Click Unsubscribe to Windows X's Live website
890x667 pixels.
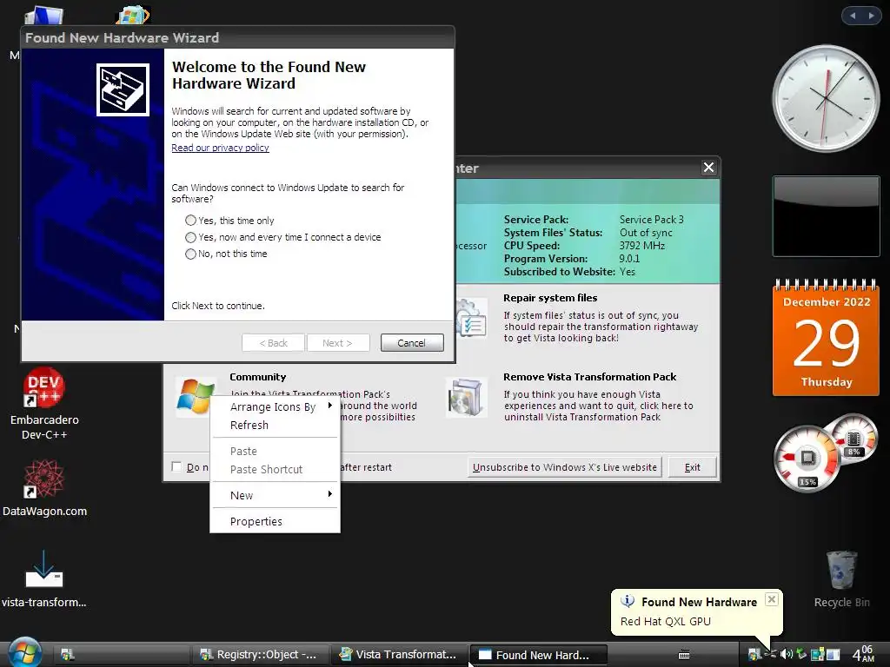pos(565,466)
